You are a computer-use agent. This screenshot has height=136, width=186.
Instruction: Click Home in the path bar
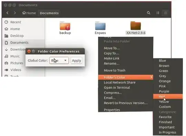click(29, 13)
